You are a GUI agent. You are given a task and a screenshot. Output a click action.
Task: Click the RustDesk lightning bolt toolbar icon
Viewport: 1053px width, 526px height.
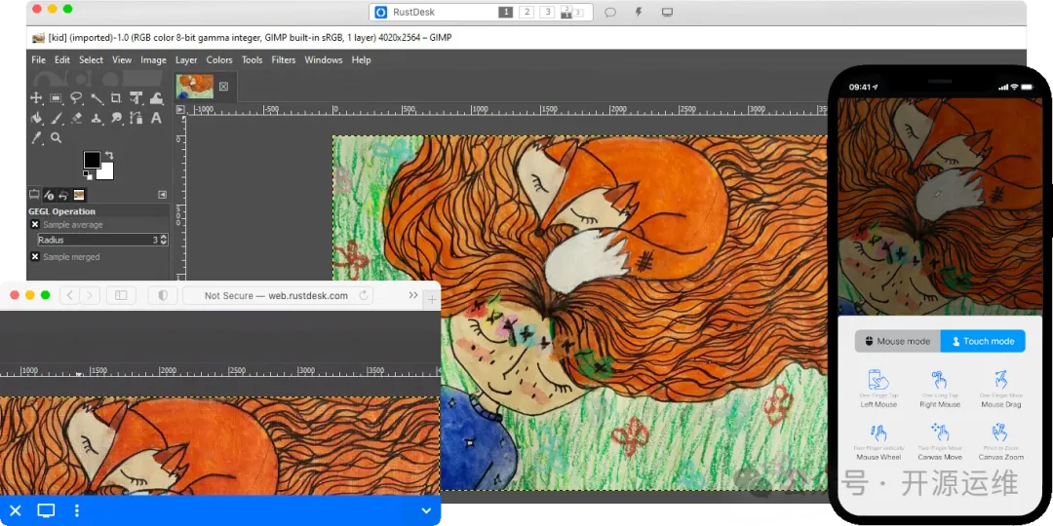click(x=639, y=13)
